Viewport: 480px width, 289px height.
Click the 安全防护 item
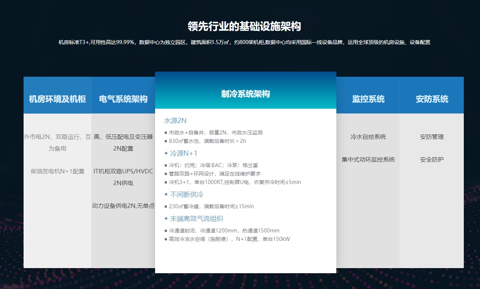point(432,159)
